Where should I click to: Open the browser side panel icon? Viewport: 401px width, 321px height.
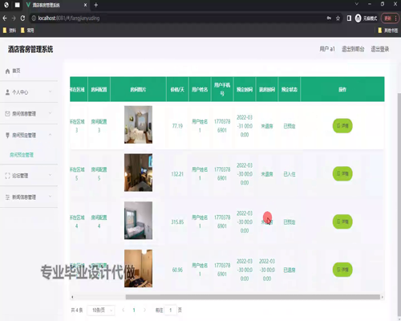tap(349, 18)
